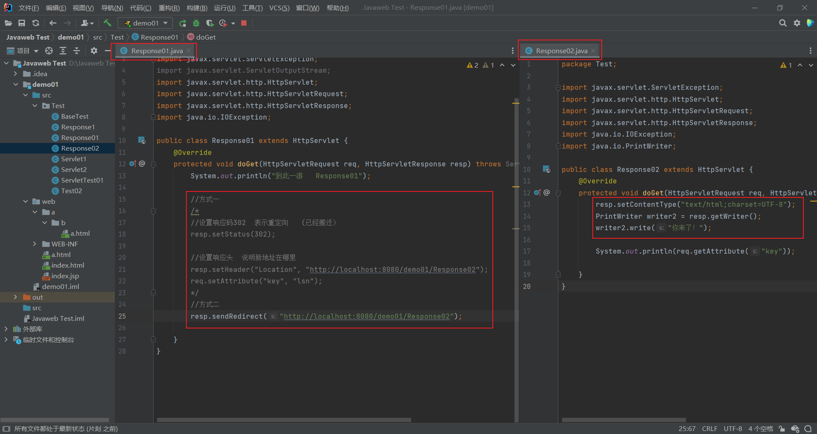Viewport: 817px width, 434px height.
Task: Toggle fold on Response01 doGet method
Action: 154,164
